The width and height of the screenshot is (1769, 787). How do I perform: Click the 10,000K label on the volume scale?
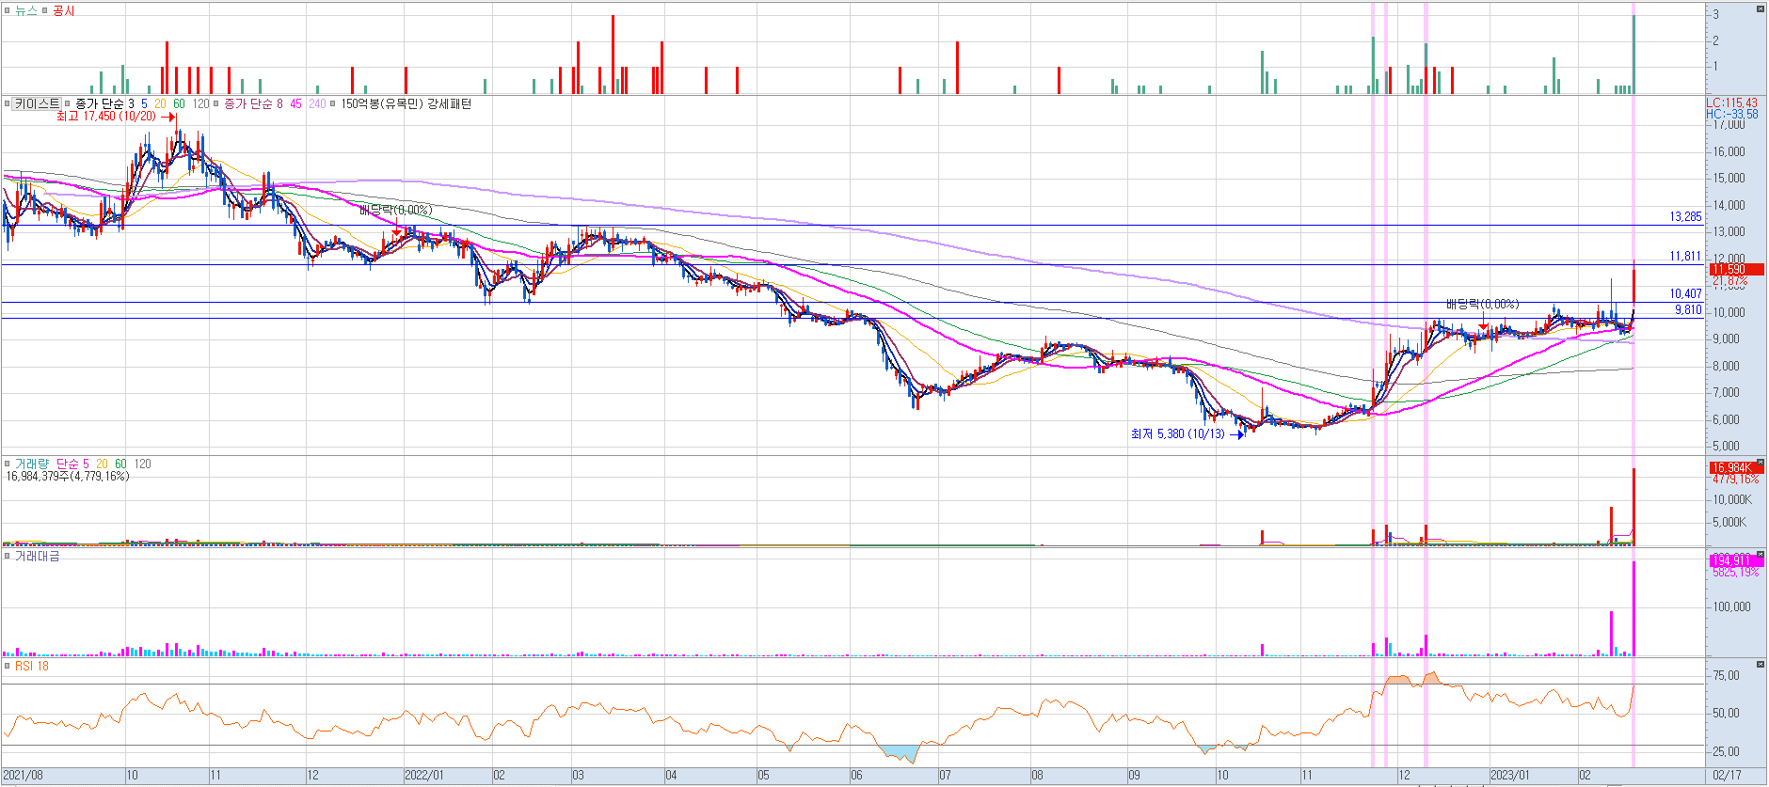1731,499
